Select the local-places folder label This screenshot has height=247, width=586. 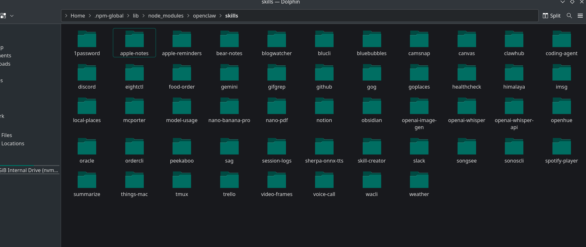point(87,120)
